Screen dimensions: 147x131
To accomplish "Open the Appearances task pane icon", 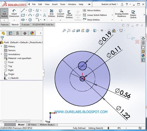I will (x=143, y=56).
